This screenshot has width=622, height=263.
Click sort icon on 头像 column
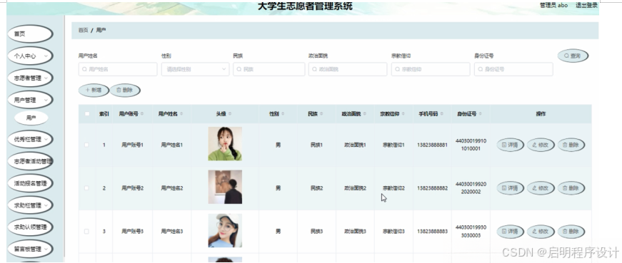click(230, 113)
